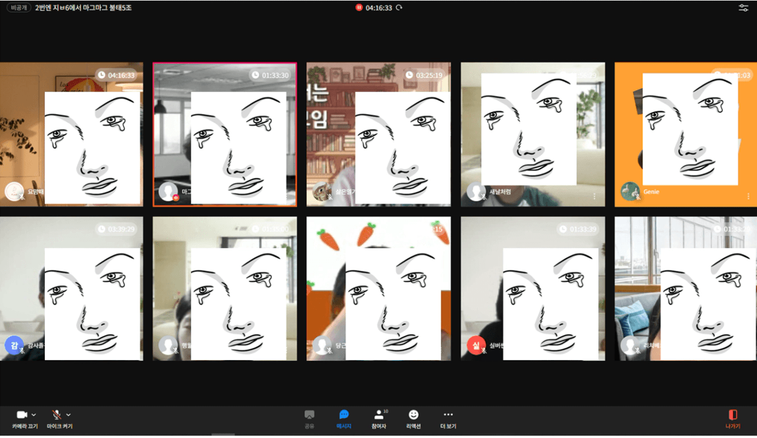Open settings sliders icon at top right
Image resolution: width=757 pixels, height=438 pixels.
pyautogui.click(x=743, y=8)
